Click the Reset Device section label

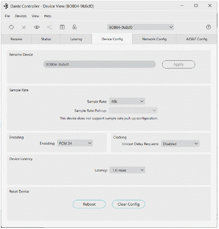click(19, 192)
